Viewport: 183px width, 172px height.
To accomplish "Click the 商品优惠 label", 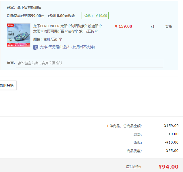I will (134, 151).
